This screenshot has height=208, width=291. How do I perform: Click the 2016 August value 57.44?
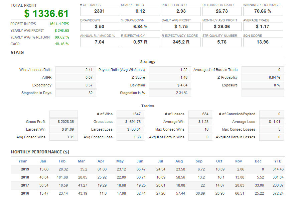pyautogui.click(x=180, y=193)
